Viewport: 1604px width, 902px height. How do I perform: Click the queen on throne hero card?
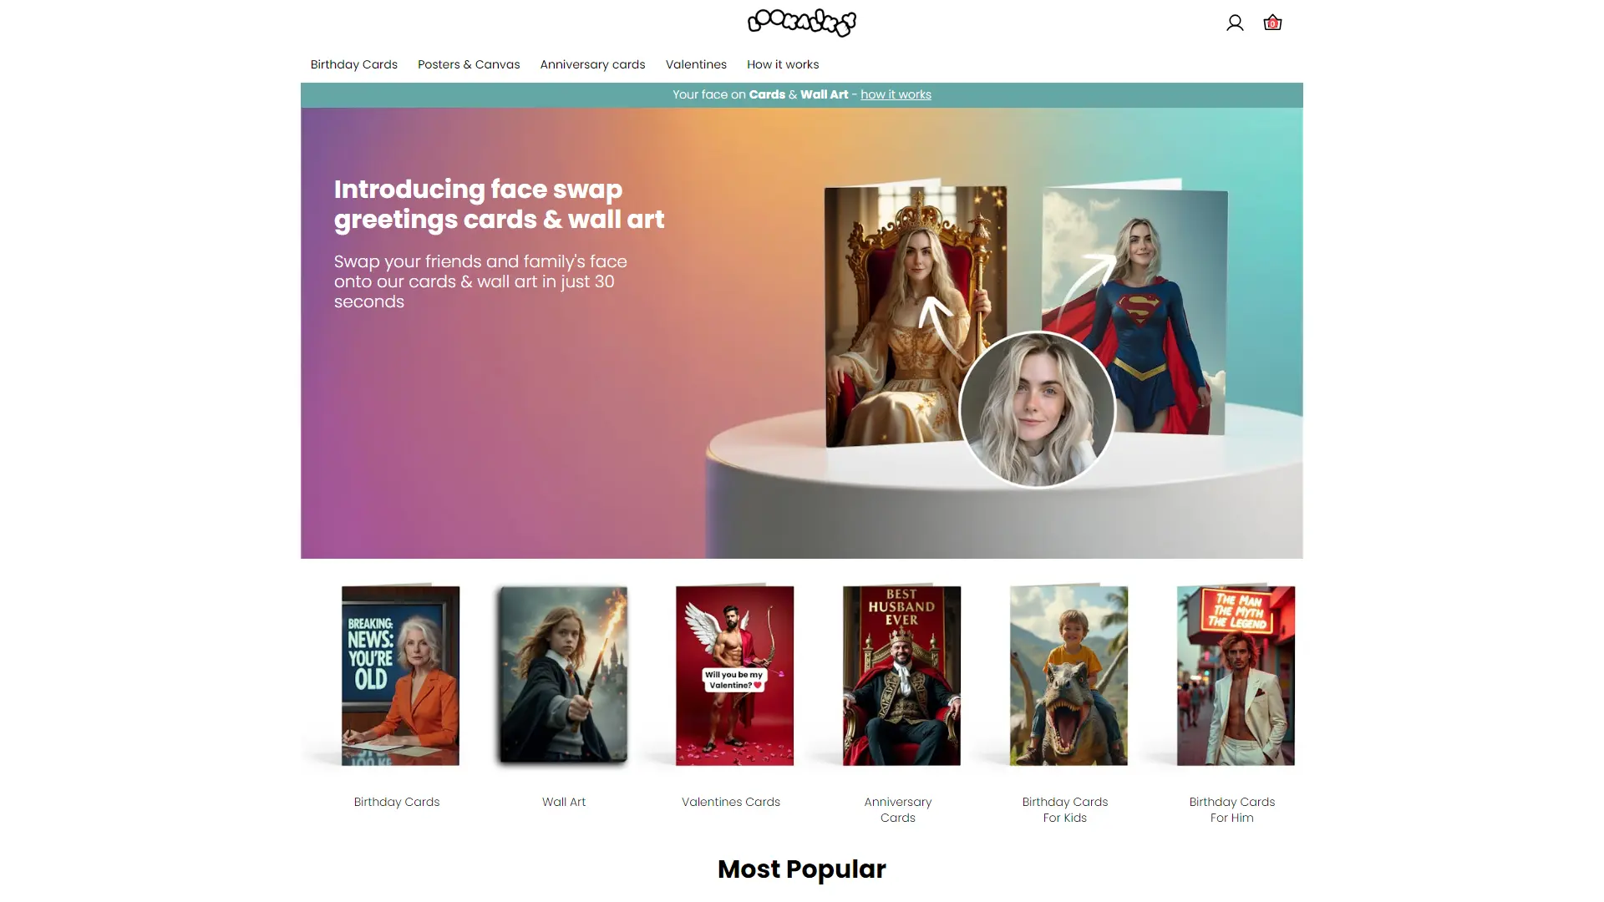(x=916, y=316)
